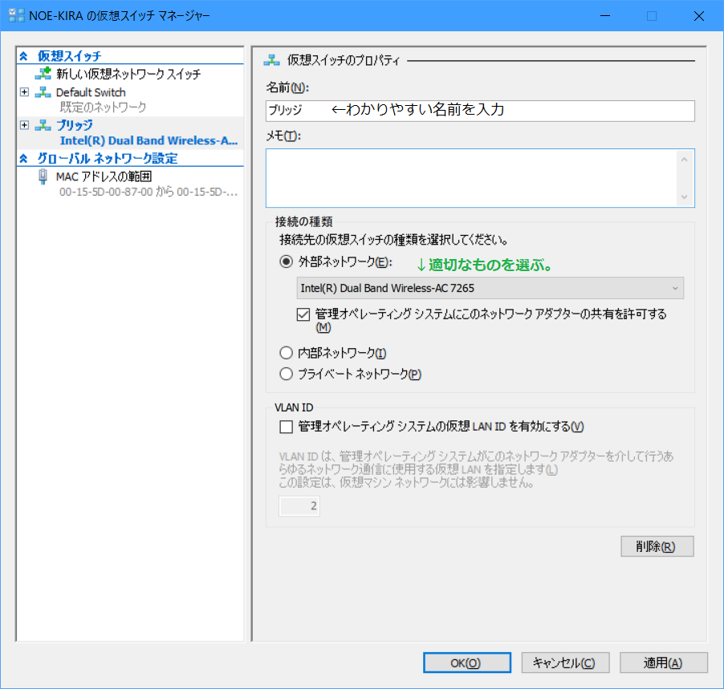Click the 適用 button
Screen dimensions: 724x689
[x=663, y=663]
